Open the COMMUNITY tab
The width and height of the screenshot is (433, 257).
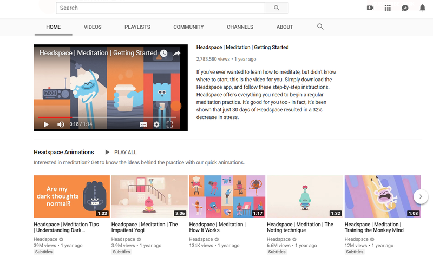coord(188,27)
